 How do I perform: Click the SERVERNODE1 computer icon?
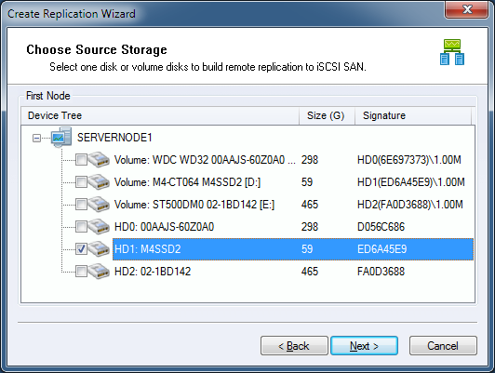[x=61, y=137]
